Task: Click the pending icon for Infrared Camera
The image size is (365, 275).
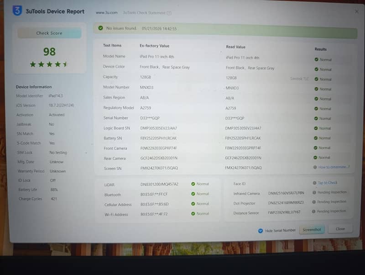Action: pyautogui.click(x=314, y=192)
